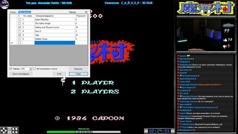This screenshot has height=134, width=238.
Task: Click the stream timer showing 02:29:05
Action: [x=159, y=131]
